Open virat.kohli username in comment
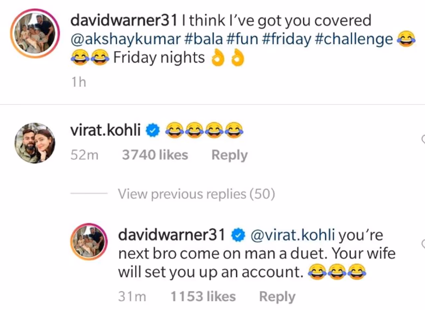The image size is (425, 310). click(106, 131)
